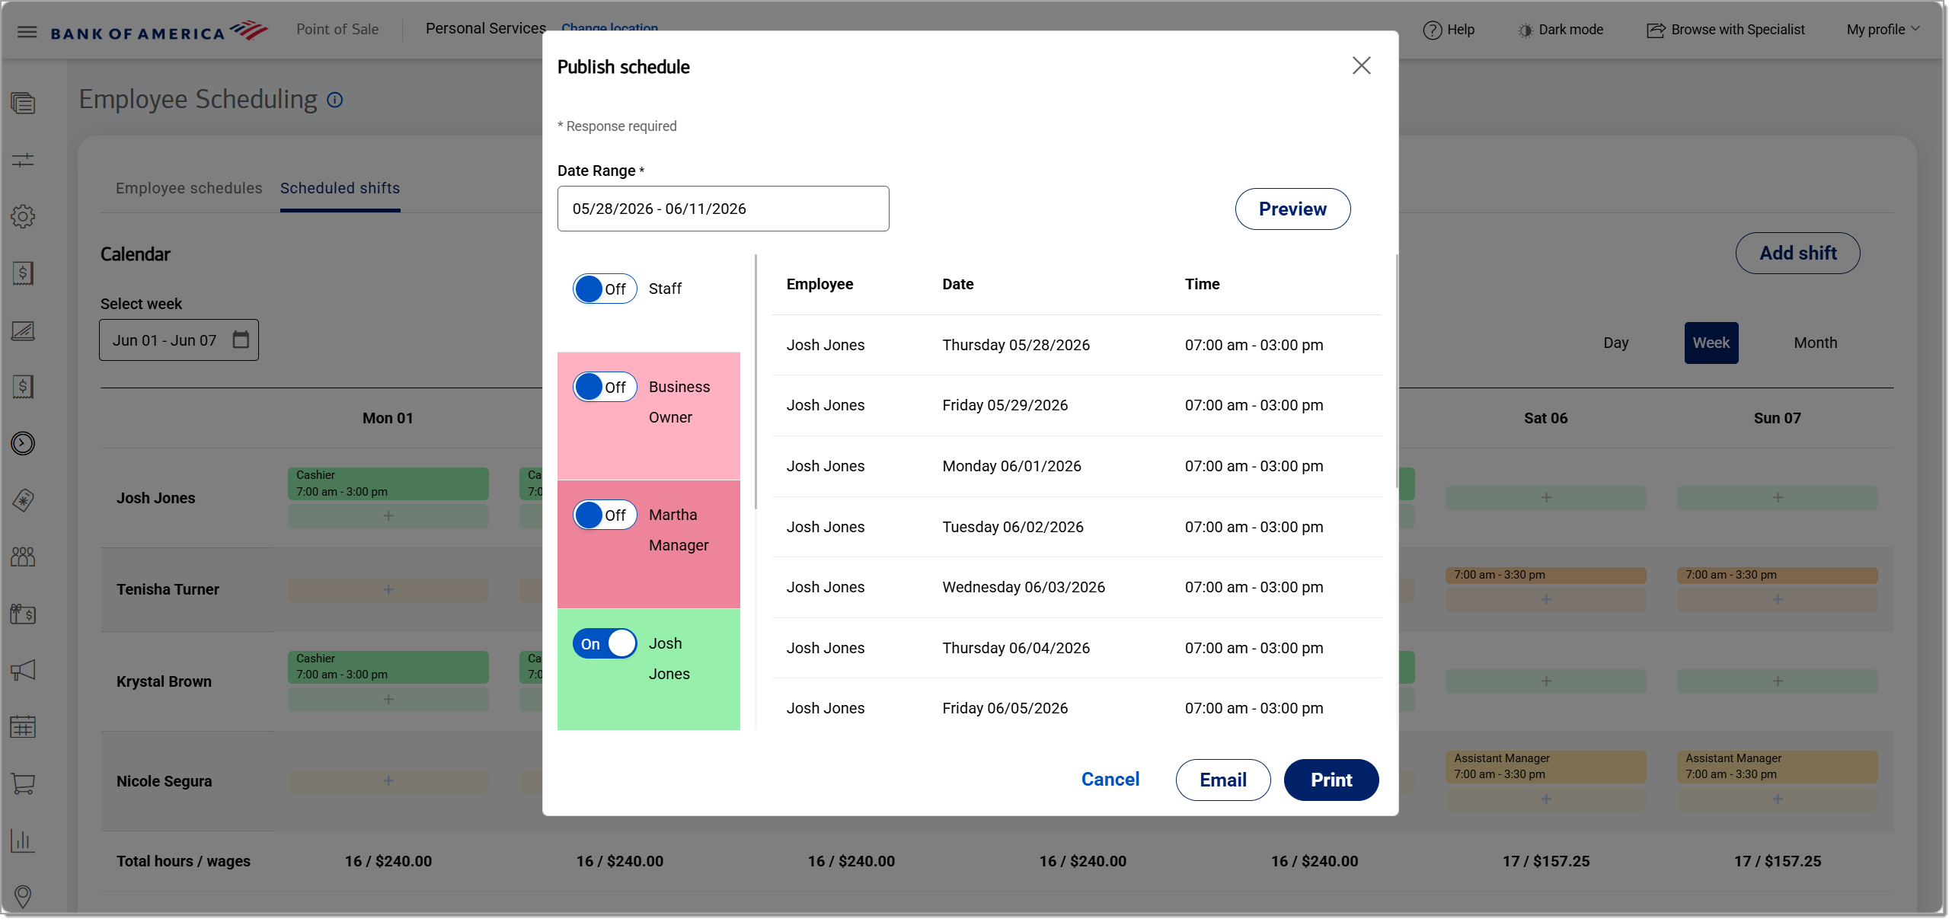
Task: Open the bar chart reports sidebar icon
Action: [x=23, y=841]
